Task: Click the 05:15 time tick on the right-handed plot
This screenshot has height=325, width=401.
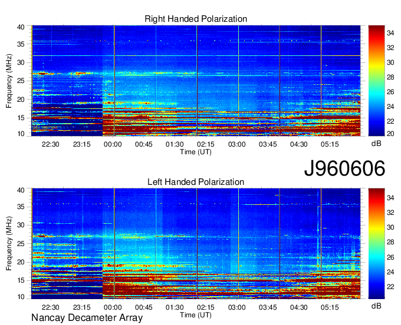Action: (x=330, y=144)
